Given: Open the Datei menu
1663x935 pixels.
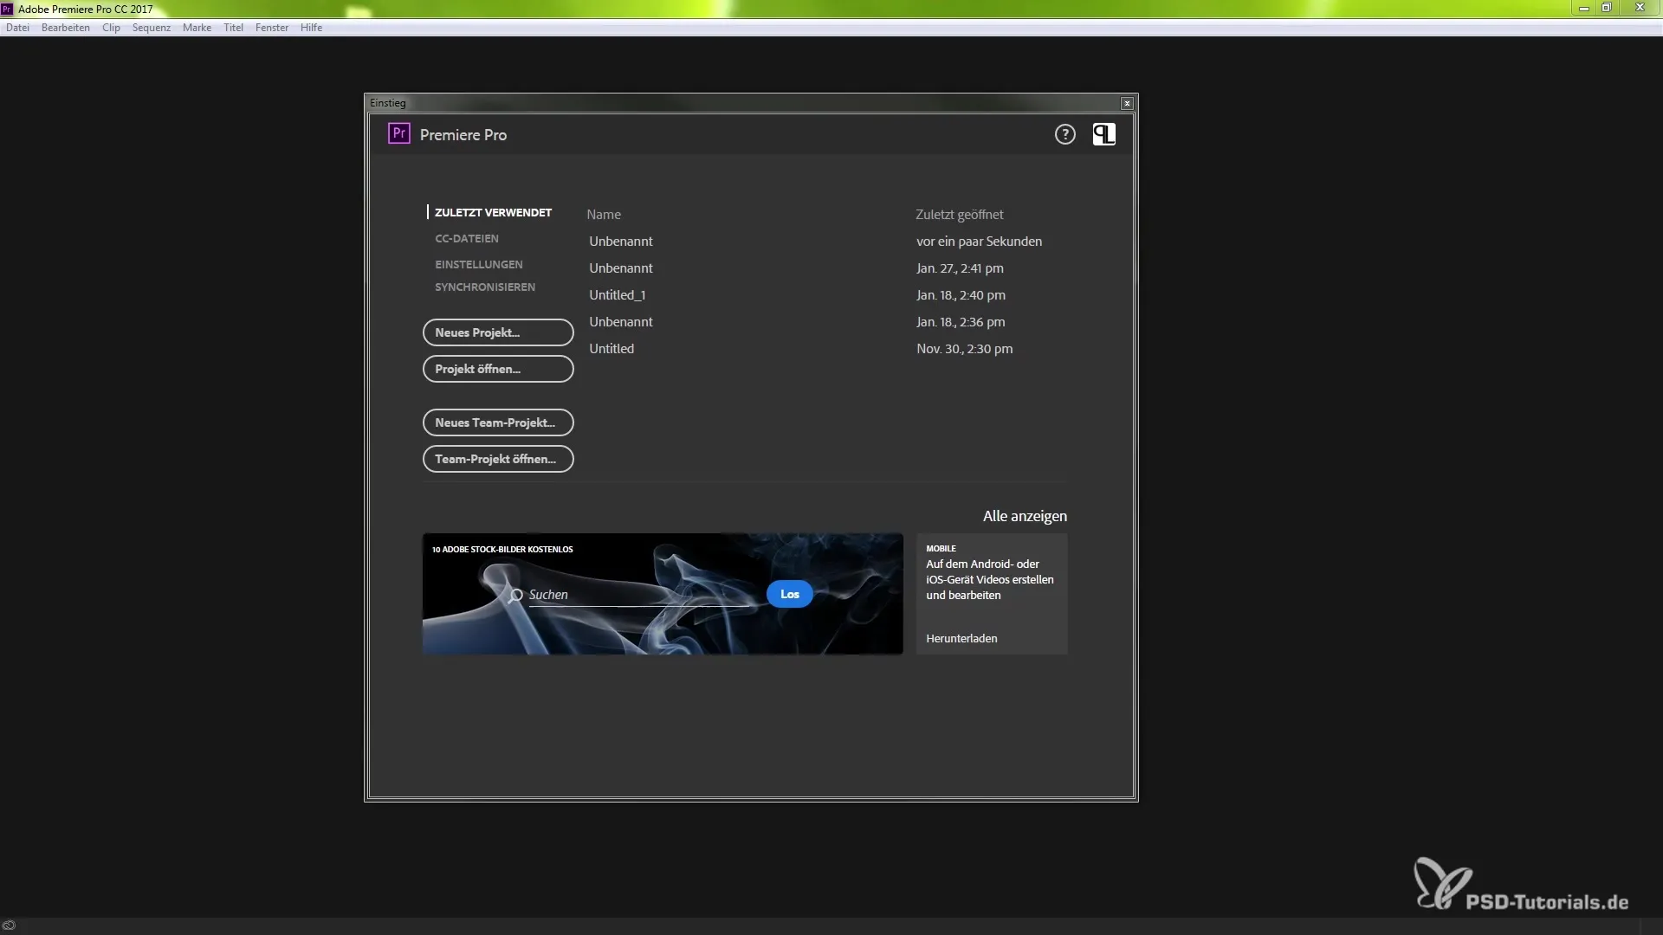Looking at the screenshot, I should pyautogui.click(x=17, y=28).
